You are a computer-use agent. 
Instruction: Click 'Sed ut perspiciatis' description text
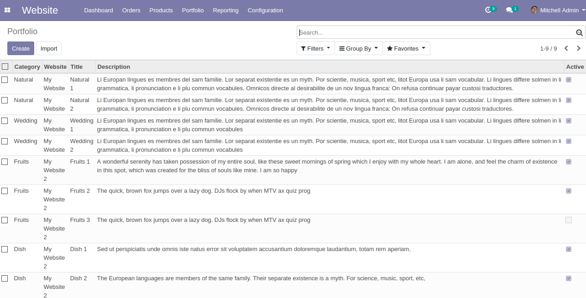pos(254,249)
